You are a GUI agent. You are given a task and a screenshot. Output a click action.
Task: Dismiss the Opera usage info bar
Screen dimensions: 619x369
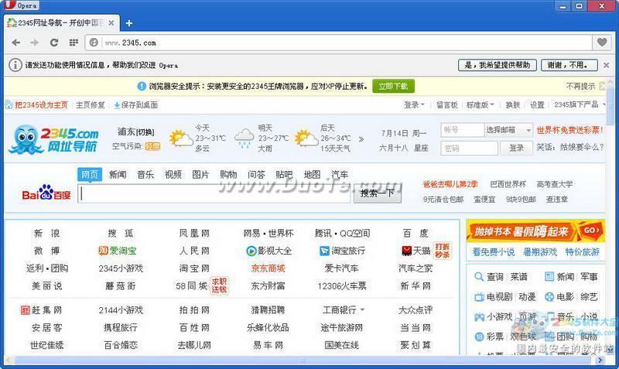click(607, 65)
